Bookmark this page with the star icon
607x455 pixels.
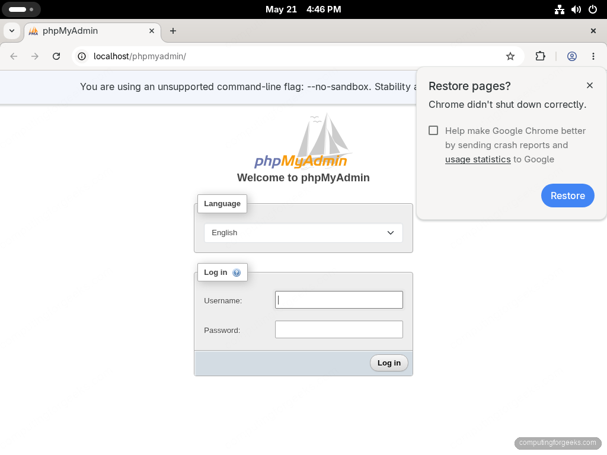point(510,56)
